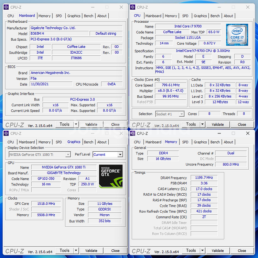This screenshot has width=258, height=258.
Task: Select Graphics tab in the Memory window
Action: coord(200,142)
